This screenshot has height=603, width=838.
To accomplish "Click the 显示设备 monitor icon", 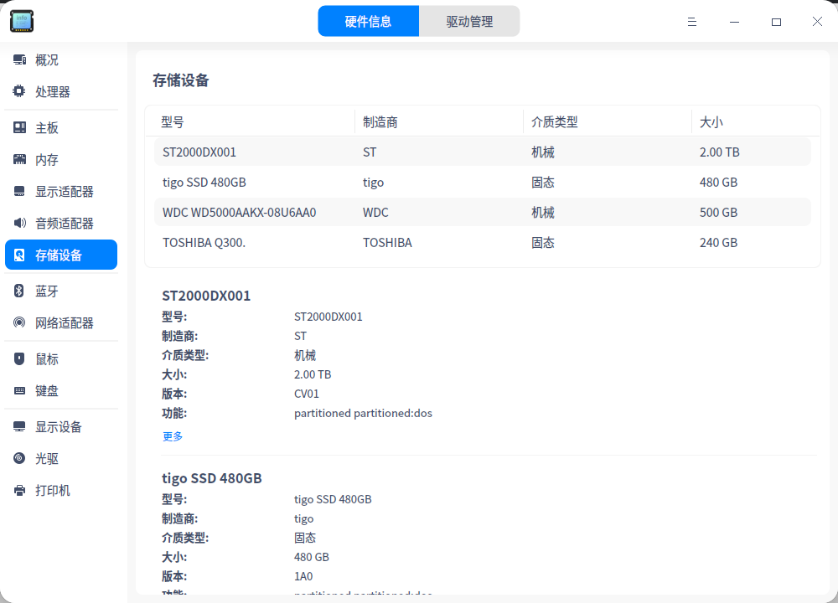I will tap(19, 427).
